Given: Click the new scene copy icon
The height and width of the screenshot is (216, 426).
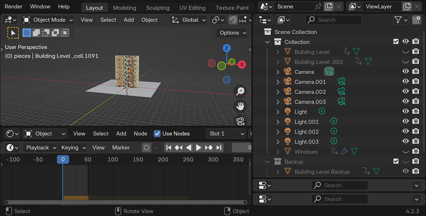Looking at the screenshot, I should pos(329,6).
